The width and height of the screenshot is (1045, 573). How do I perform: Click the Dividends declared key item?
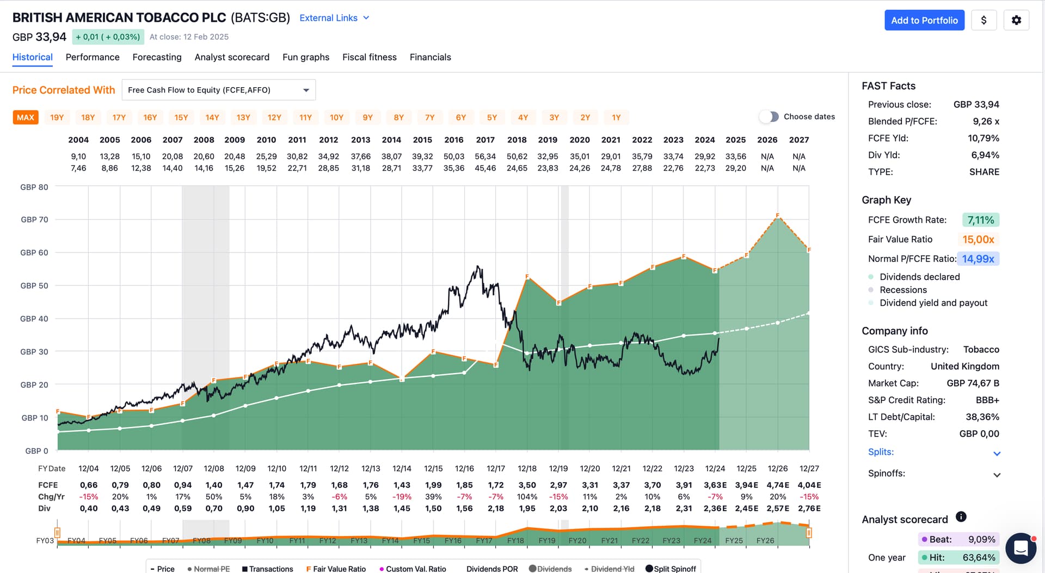click(x=914, y=277)
